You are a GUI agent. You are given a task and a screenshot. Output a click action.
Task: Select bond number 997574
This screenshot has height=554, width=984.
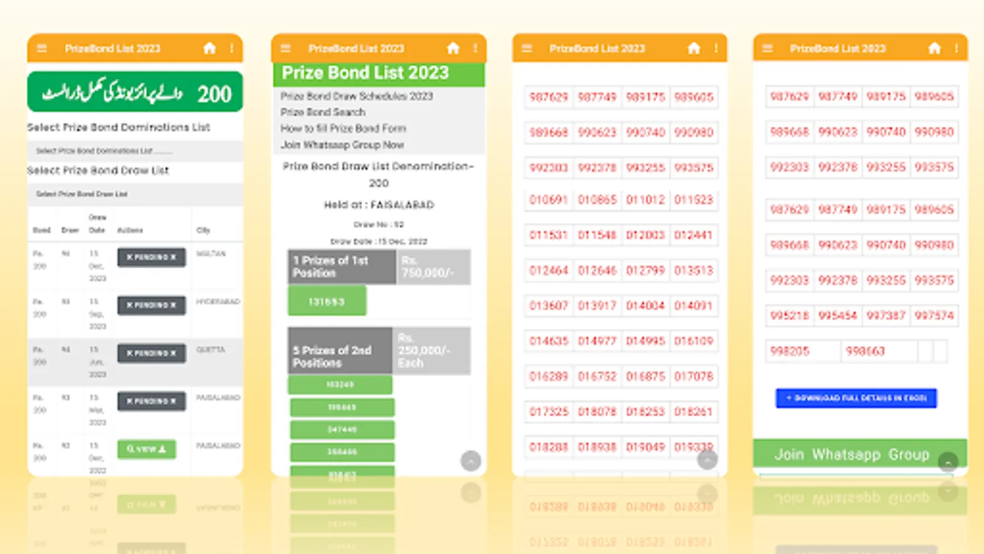point(934,315)
